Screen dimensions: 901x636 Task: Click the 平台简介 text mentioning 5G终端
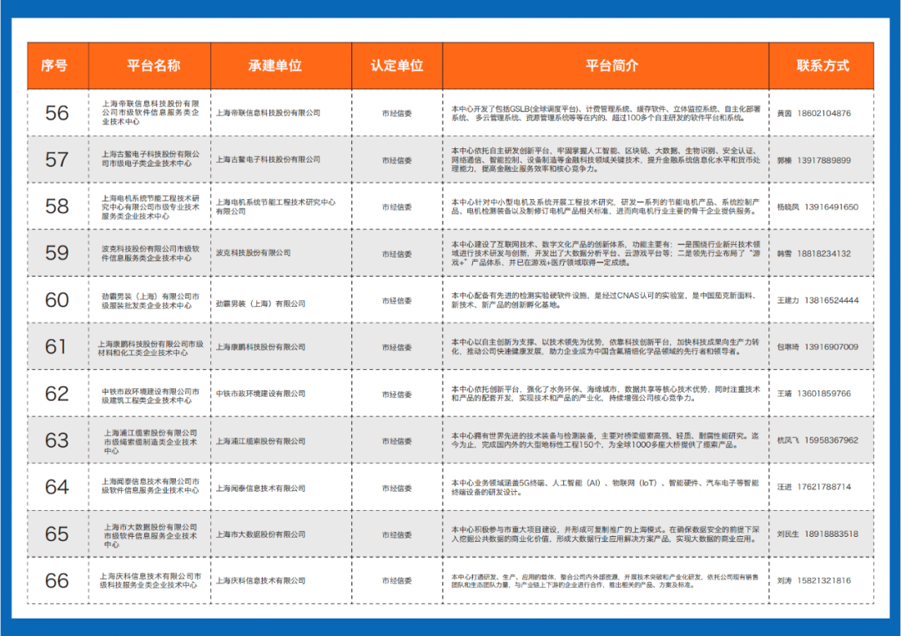pos(606,488)
